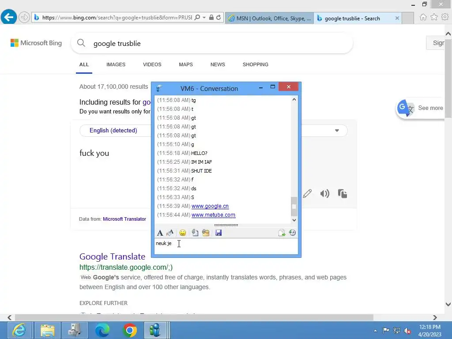Click the See more translate button
Image resolution: width=452 pixels, height=339 pixels.
click(420, 108)
